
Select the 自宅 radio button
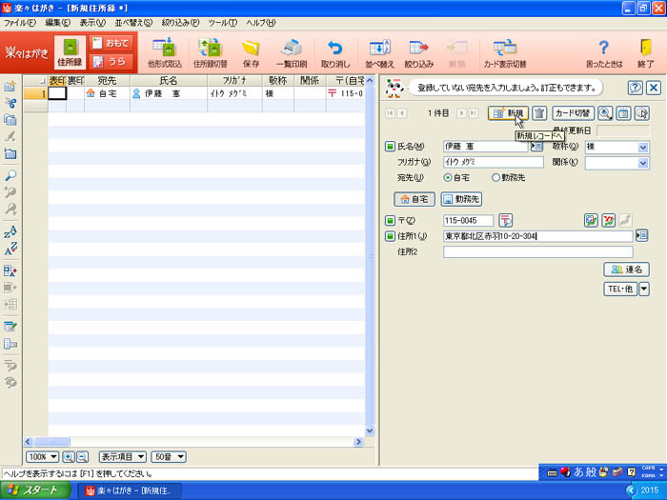448,178
